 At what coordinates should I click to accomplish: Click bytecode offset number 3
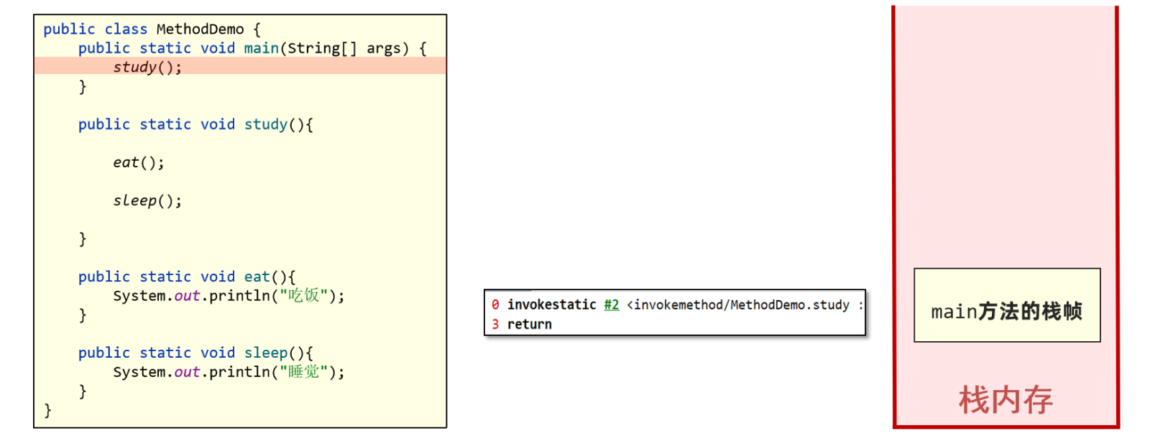pyautogui.click(x=495, y=324)
